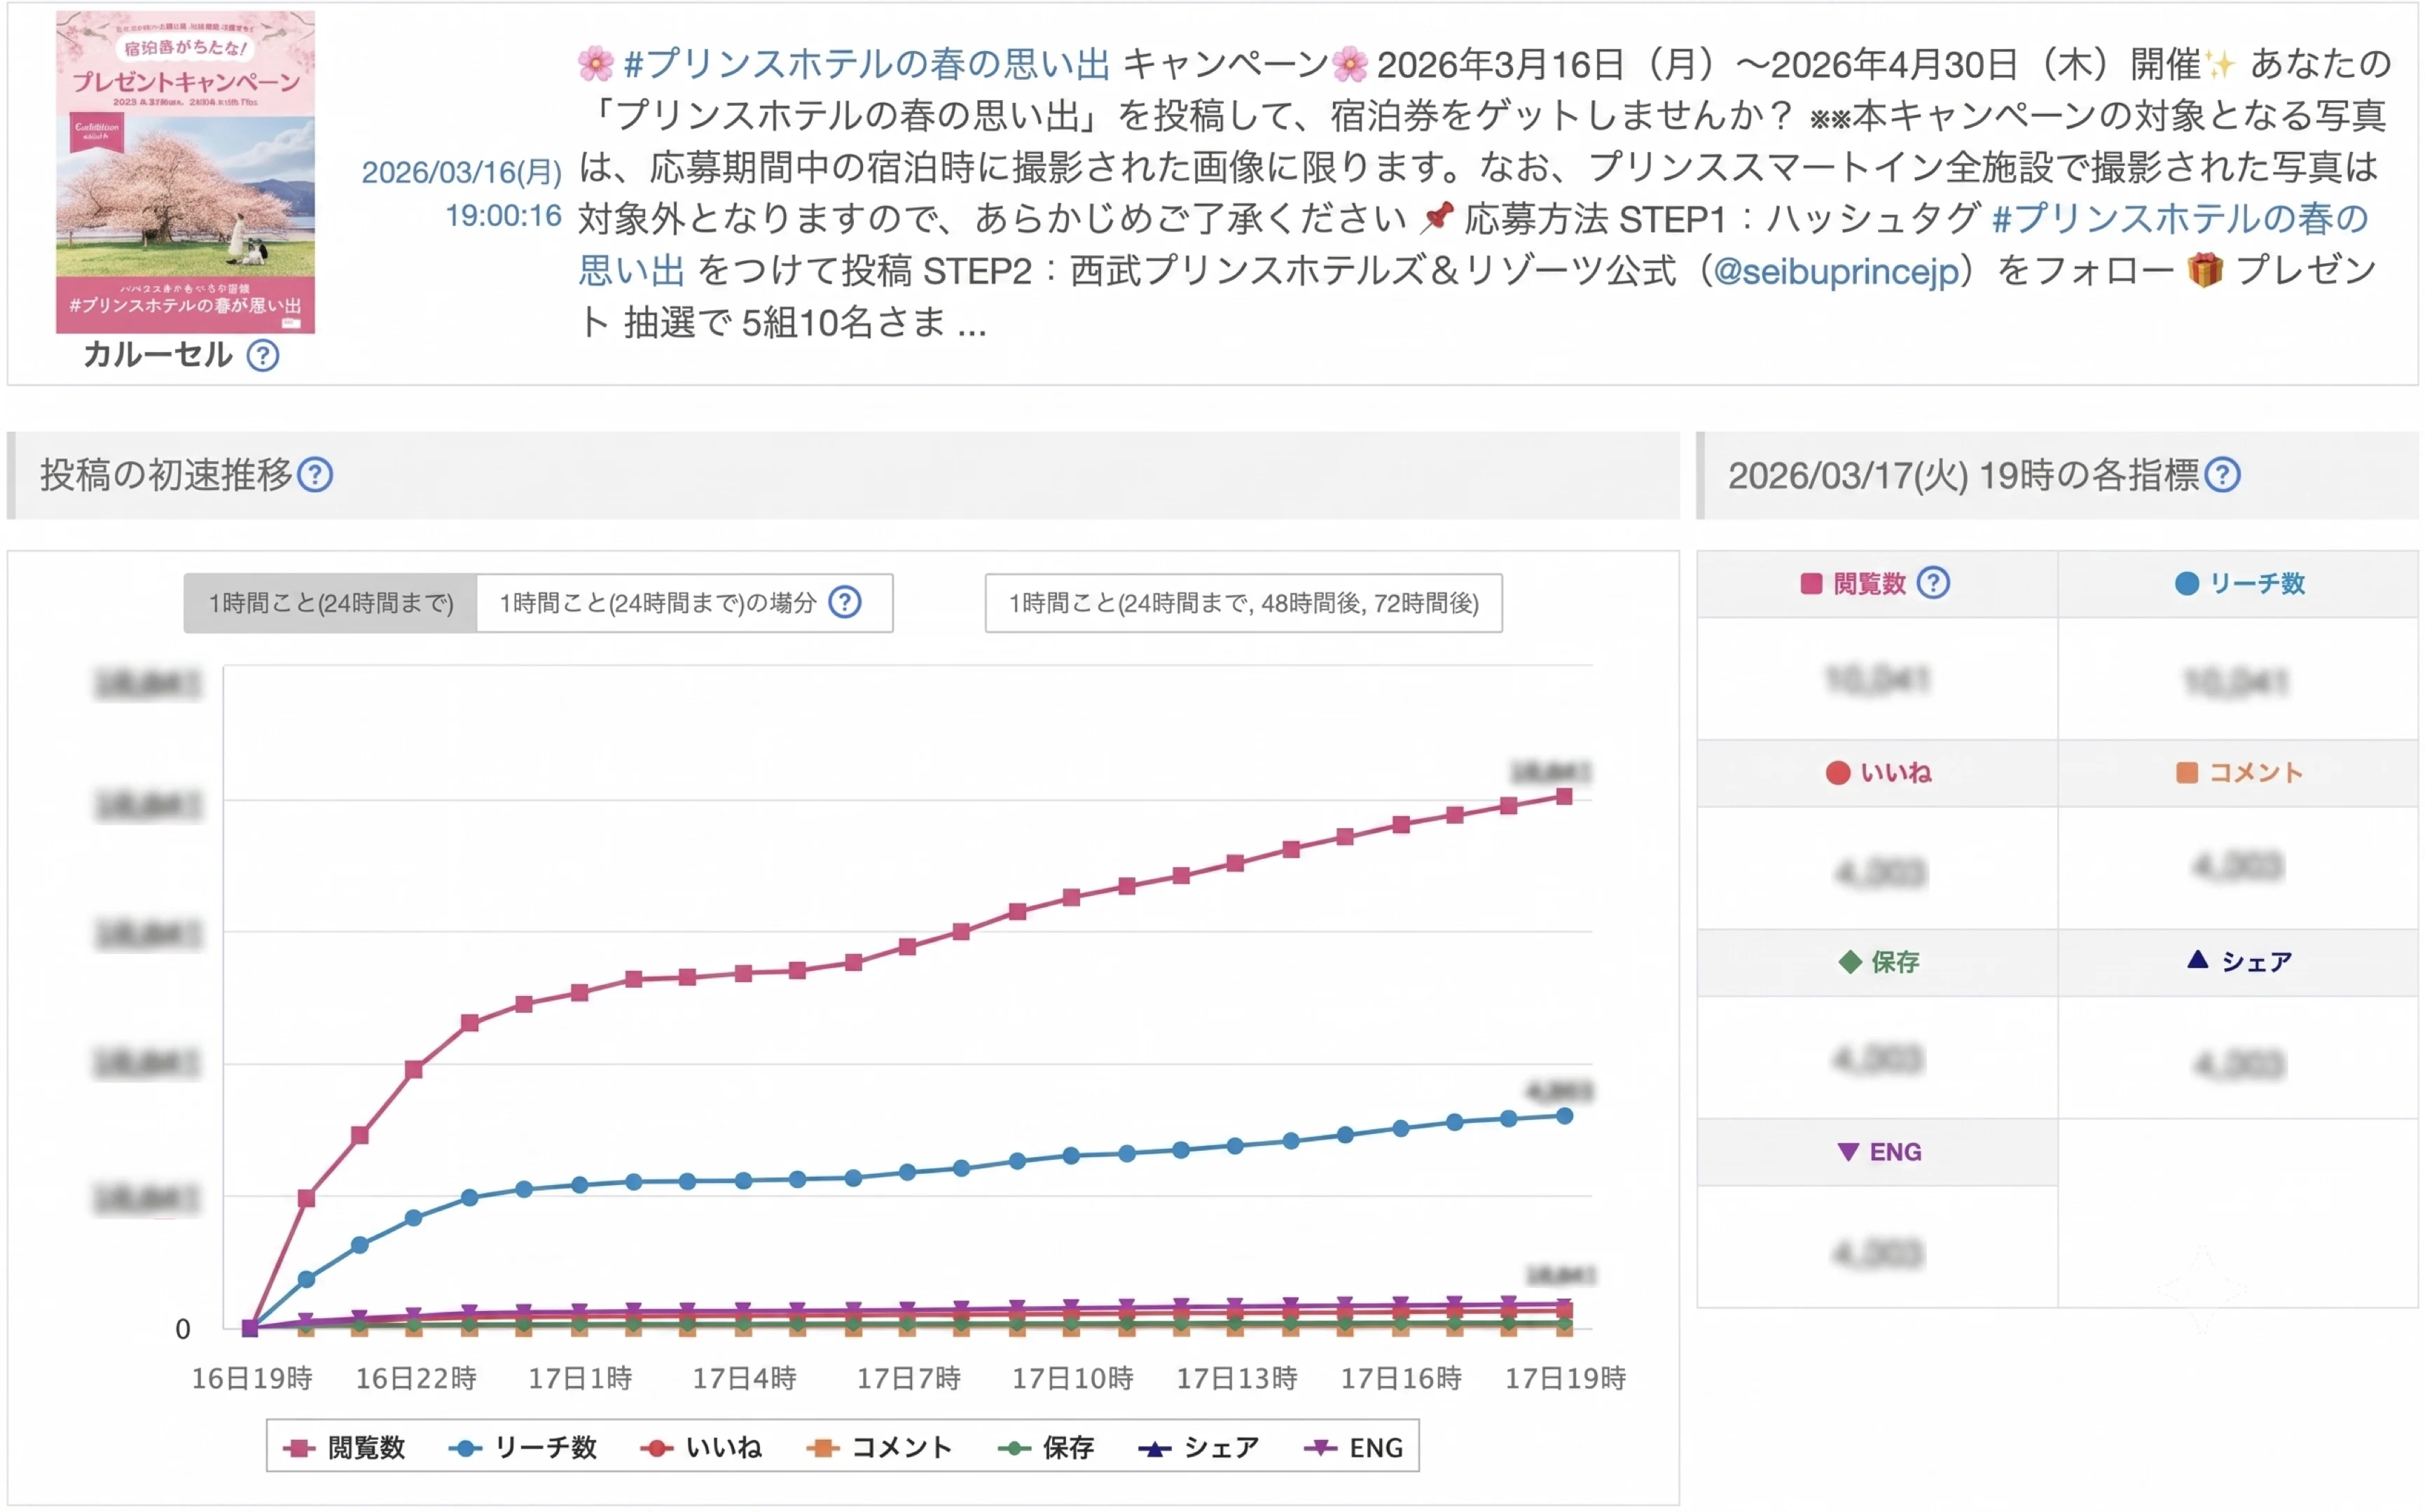Screen dimensions: 2425x1512
Task: Click help icon next to カルーセル
Action: pyautogui.click(x=263, y=355)
